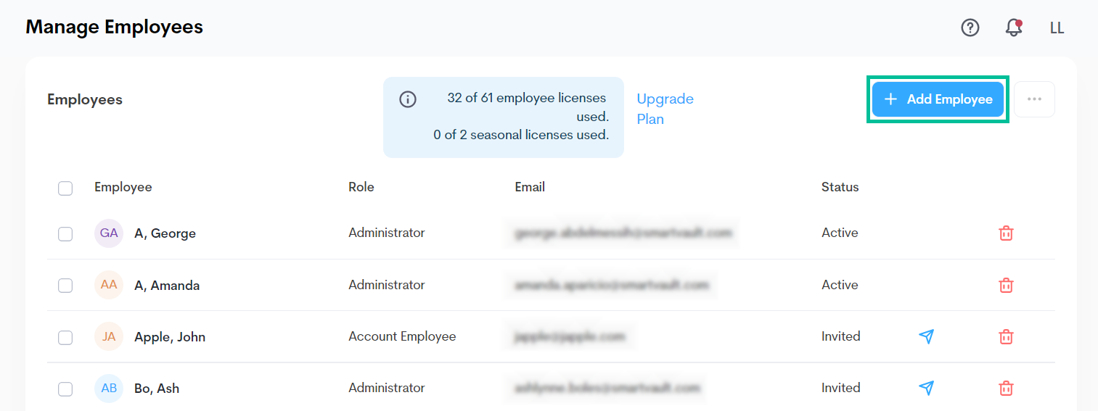1098x411 pixels.
Task: Click the Active status for A, Amanda
Action: point(840,285)
